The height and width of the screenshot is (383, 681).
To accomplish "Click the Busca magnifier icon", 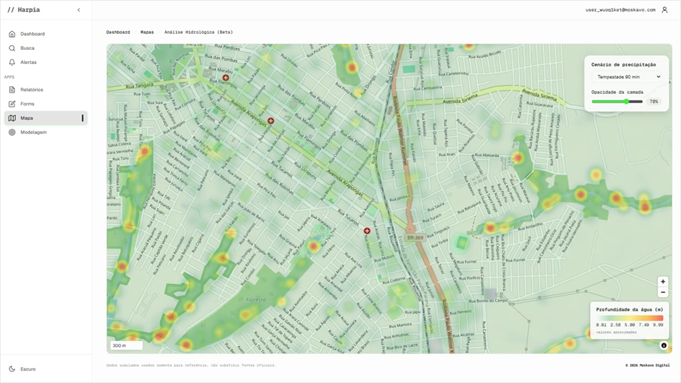I will (12, 48).
